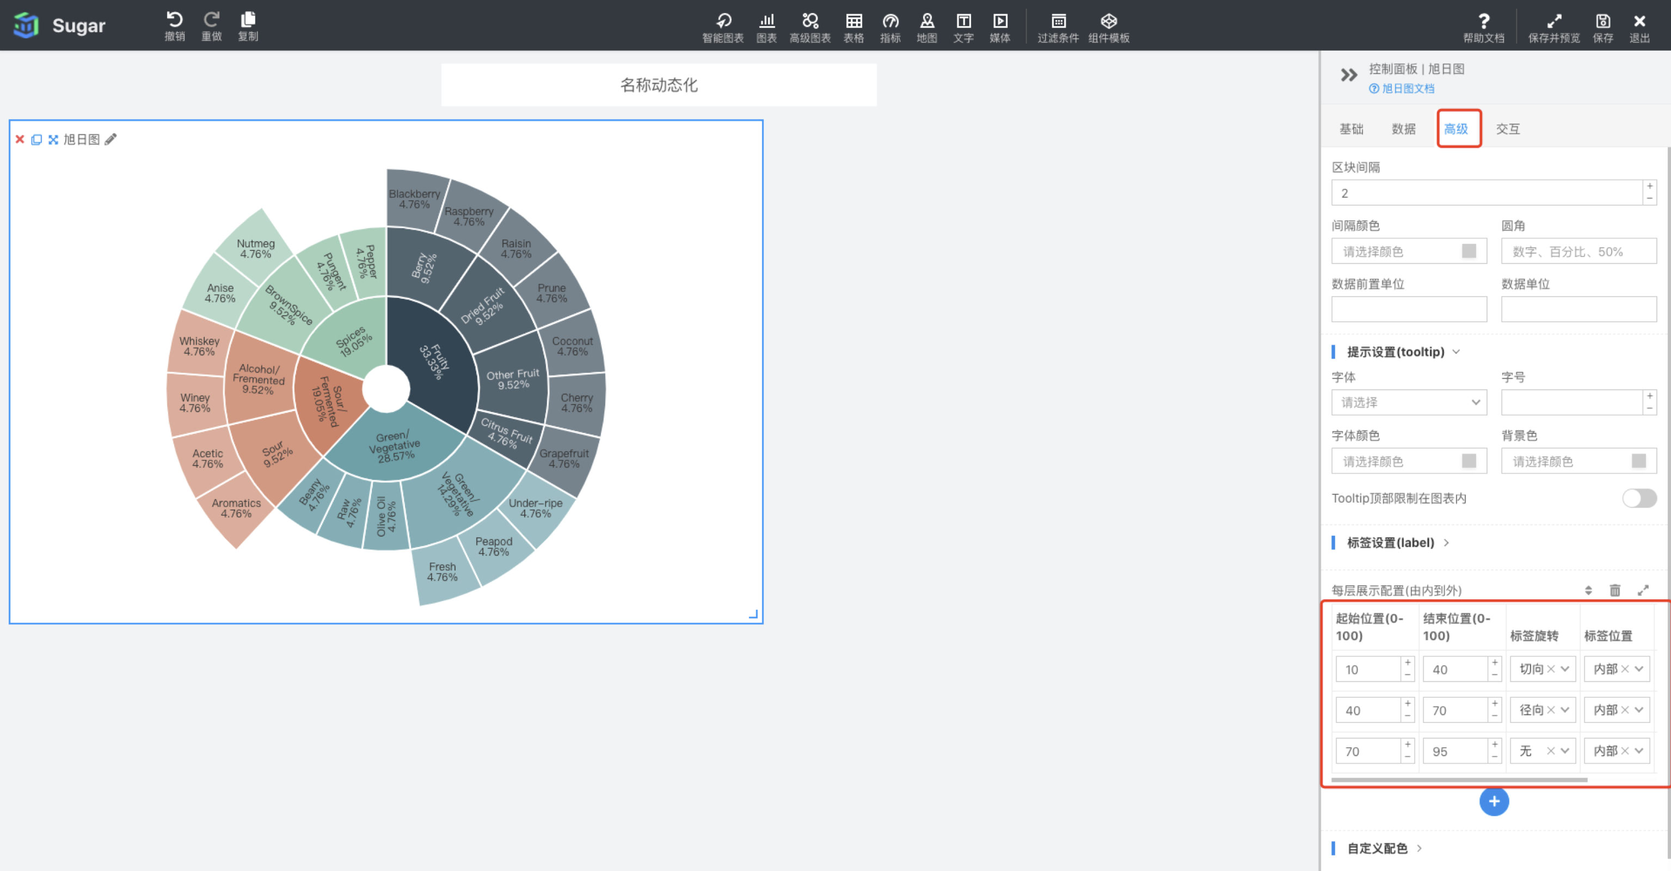Switch to the 交互 tab

[x=1508, y=129]
